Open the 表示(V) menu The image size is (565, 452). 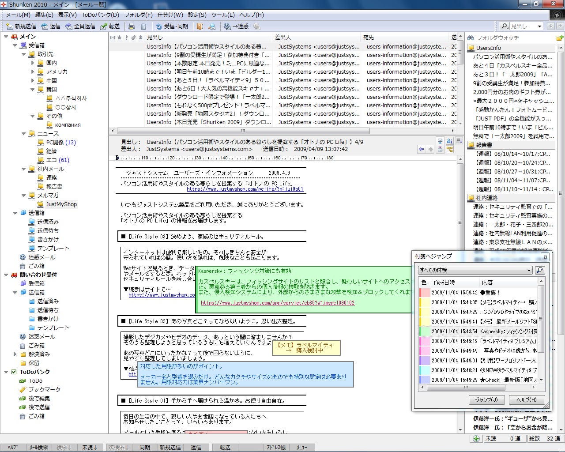point(67,15)
